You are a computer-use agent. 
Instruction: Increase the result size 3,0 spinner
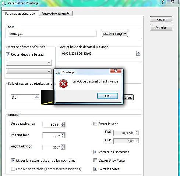coord(37,96)
